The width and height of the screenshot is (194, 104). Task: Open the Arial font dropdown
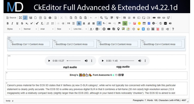tap(47, 29)
